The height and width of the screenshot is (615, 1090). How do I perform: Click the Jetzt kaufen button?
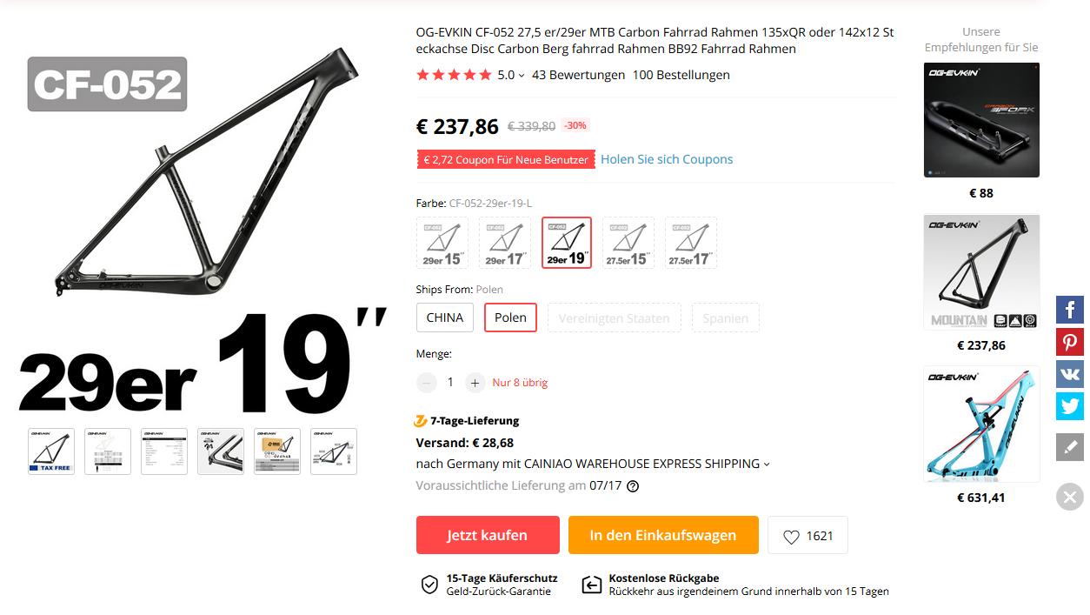tap(487, 536)
